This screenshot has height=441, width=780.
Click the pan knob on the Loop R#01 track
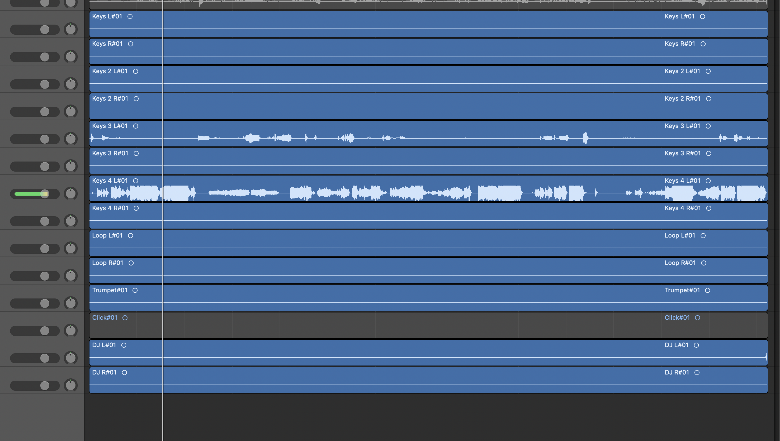click(x=70, y=276)
